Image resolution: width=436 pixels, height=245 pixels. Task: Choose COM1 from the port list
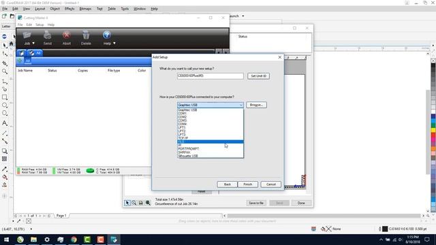[211, 114]
